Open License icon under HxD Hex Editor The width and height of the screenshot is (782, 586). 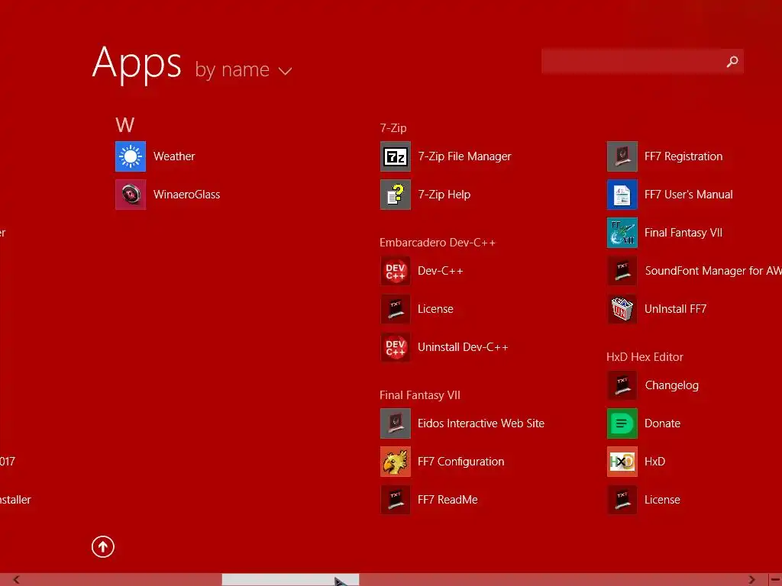pos(622,500)
